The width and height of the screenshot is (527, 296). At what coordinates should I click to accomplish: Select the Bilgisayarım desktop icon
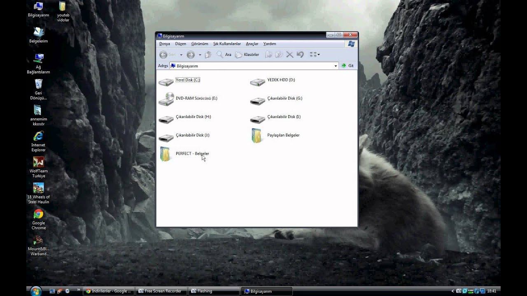point(38,10)
